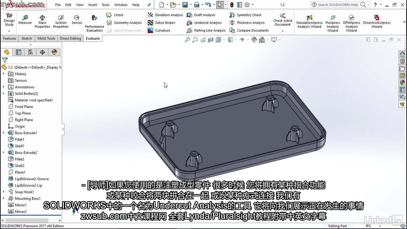This screenshot has height=229, width=407.
Task: Launch Undercut Analysis
Action: tap(204, 23)
